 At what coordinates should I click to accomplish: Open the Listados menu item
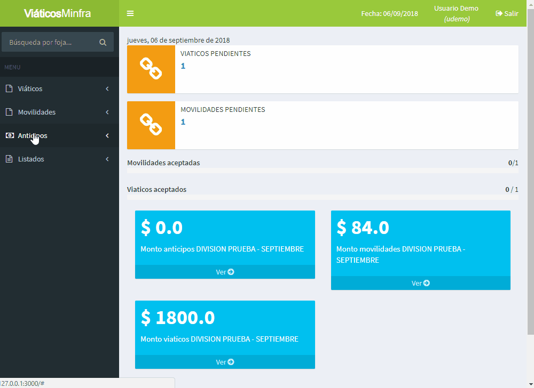tap(31, 159)
